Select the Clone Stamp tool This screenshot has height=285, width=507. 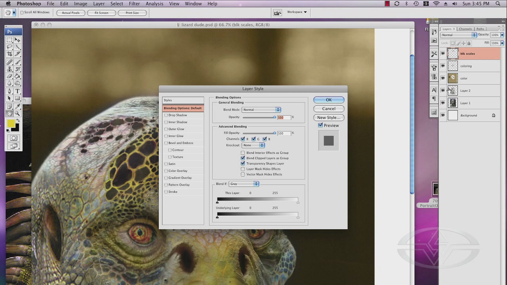tap(10, 69)
